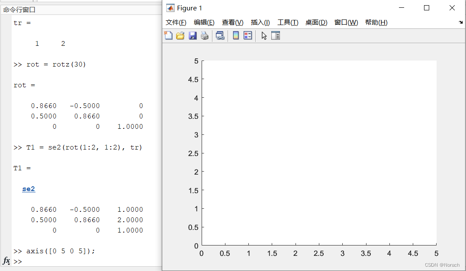Click y-axis tick label 1.5
Screen dimensions: 466x271
point(193,191)
